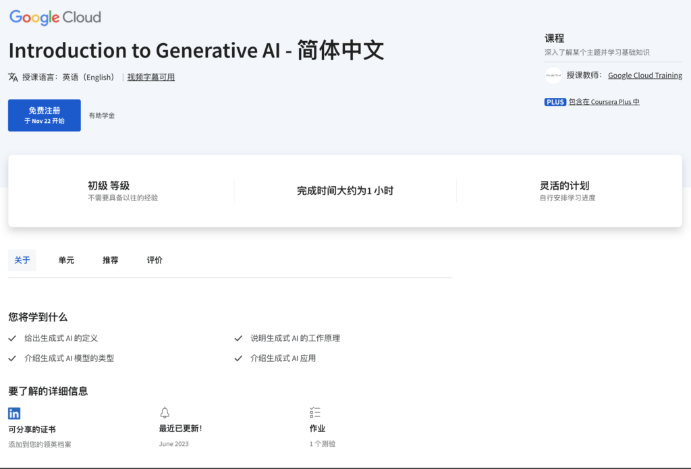Click the 灵活的计划 heading

pyautogui.click(x=565, y=186)
